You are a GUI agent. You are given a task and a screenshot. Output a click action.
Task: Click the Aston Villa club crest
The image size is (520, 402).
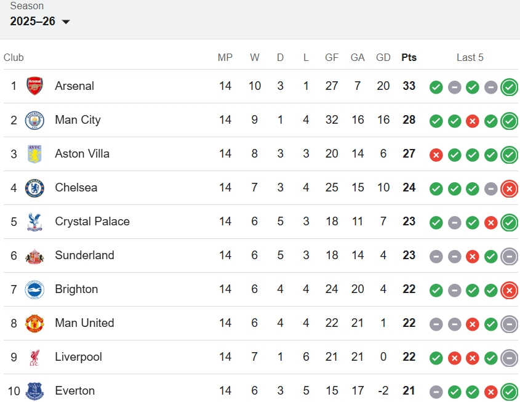click(x=34, y=154)
